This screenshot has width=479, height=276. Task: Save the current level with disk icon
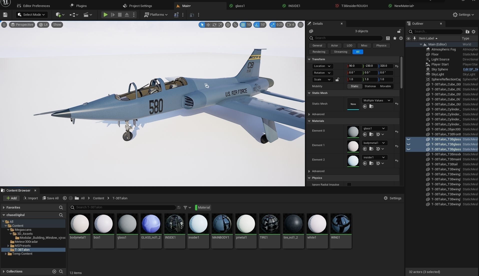(x=5, y=15)
